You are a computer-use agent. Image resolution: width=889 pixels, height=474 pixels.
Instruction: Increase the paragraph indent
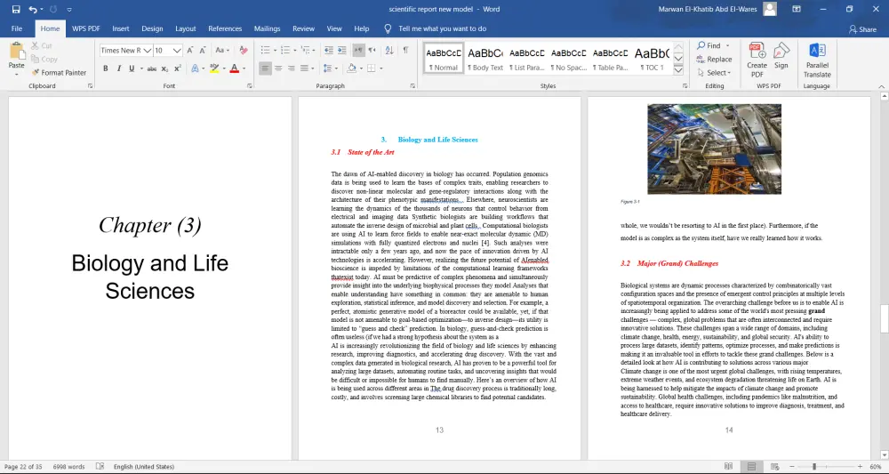click(x=342, y=51)
